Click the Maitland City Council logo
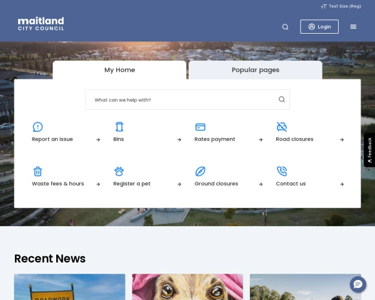 tap(41, 24)
